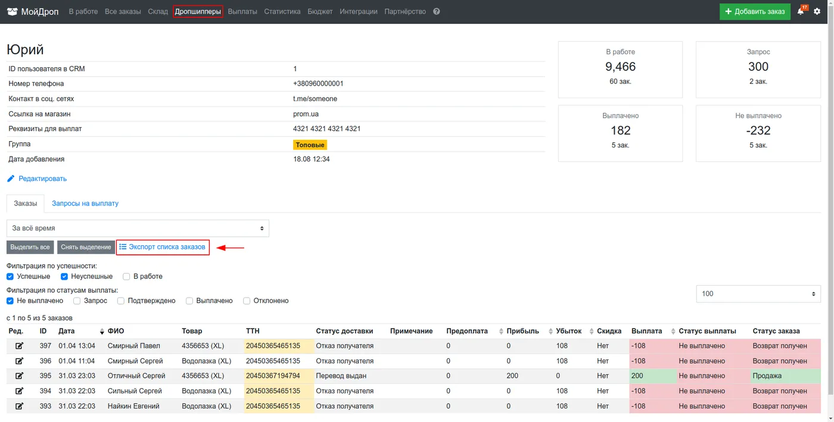The height and width of the screenshot is (422, 834).
Task: Sort by the Убыток column header
Action: (x=570, y=331)
